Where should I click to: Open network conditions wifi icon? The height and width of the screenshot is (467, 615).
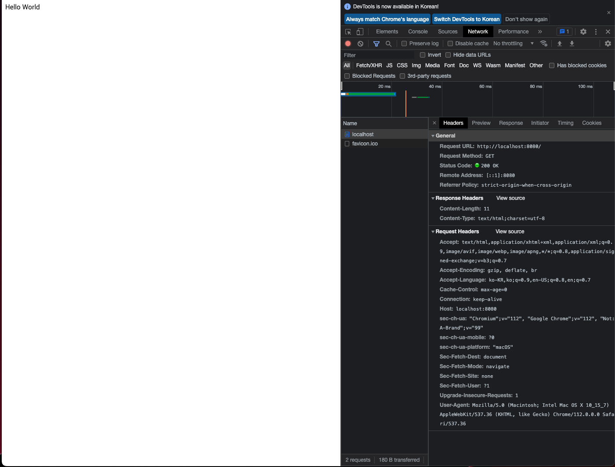coord(544,43)
